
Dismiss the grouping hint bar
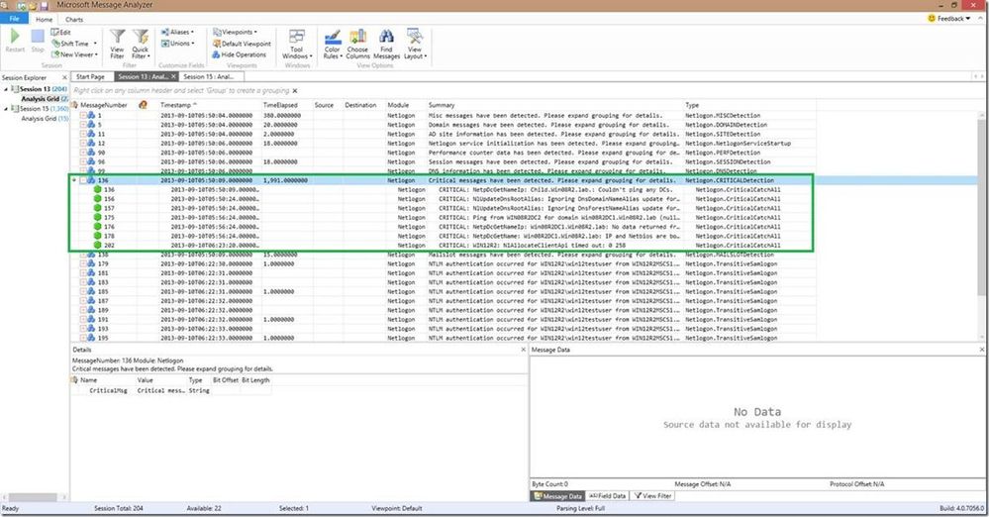tap(295, 91)
